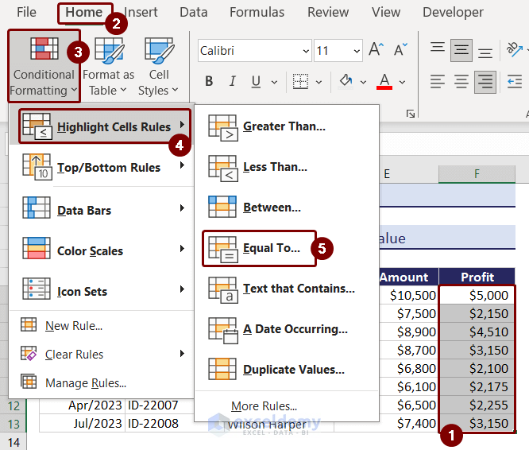
Task: Toggle Center horizontal alignment
Action: [x=461, y=82]
